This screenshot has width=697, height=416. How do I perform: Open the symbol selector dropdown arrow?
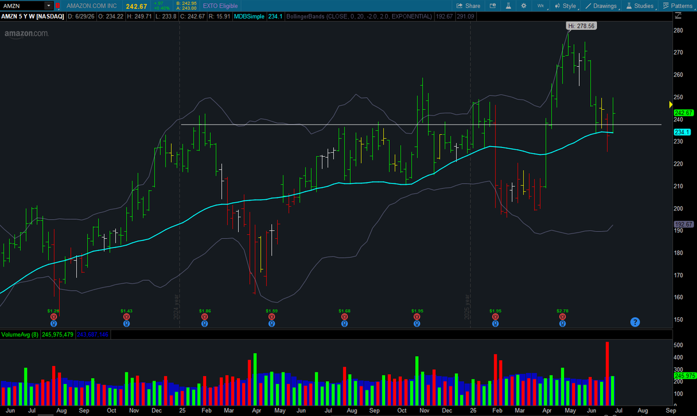pyautogui.click(x=49, y=5)
